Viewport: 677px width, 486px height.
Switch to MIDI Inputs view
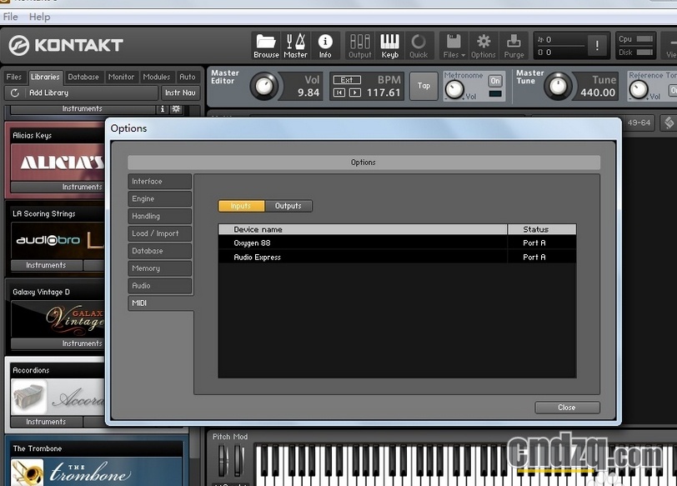click(x=241, y=206)
